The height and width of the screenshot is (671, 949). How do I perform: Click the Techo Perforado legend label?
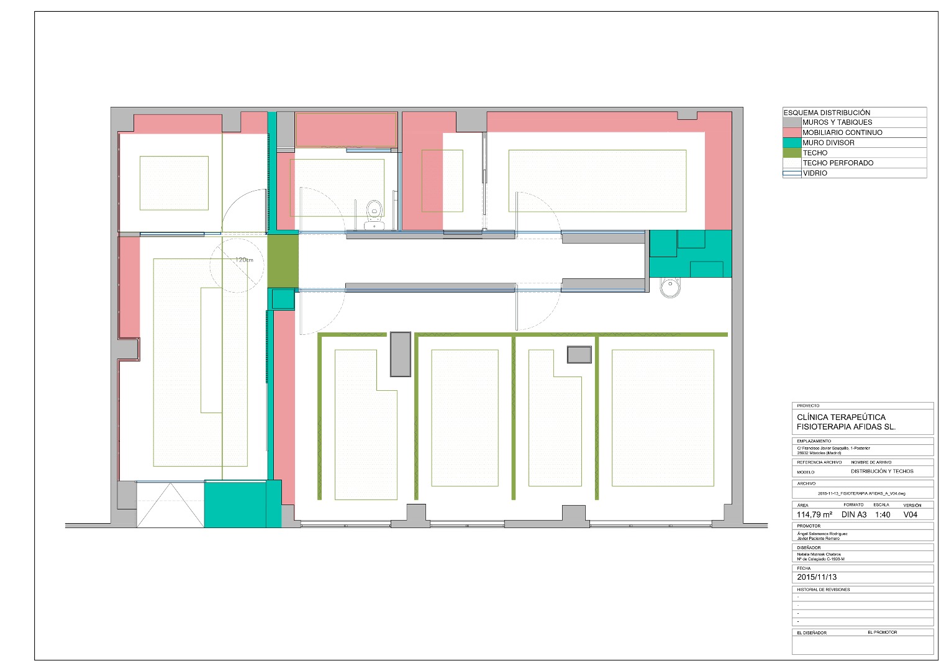pyautogui.click(x=838, y=163)
